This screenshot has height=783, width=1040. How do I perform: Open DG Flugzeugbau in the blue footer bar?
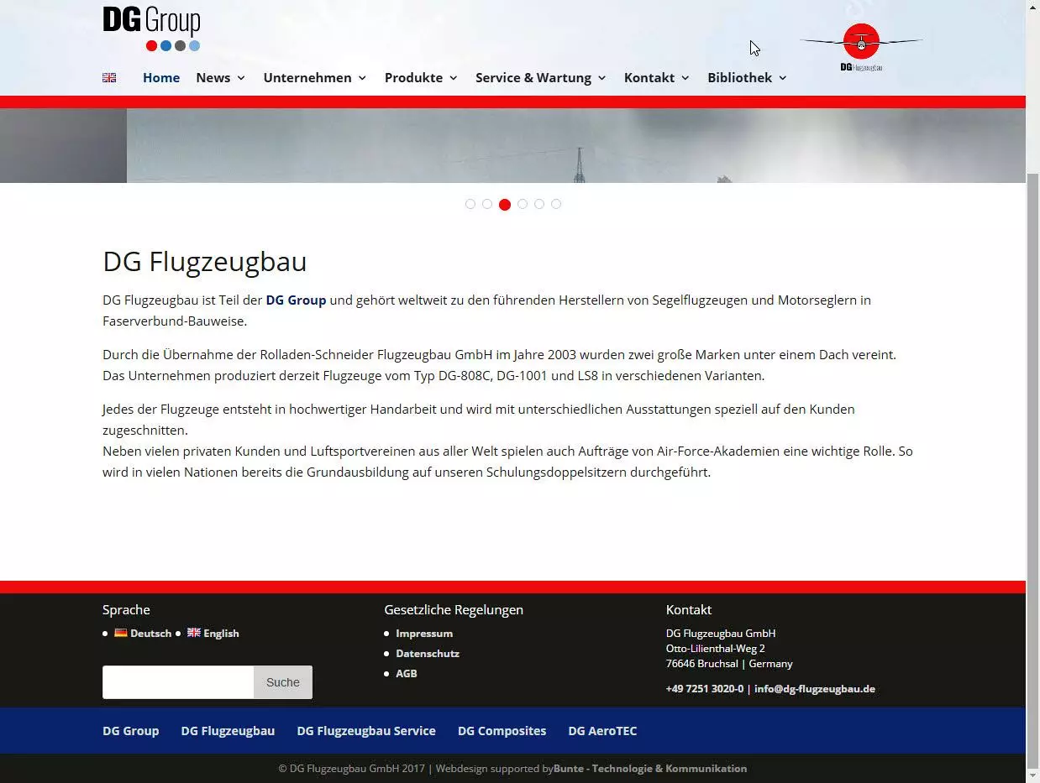click(x=228, y=731)
